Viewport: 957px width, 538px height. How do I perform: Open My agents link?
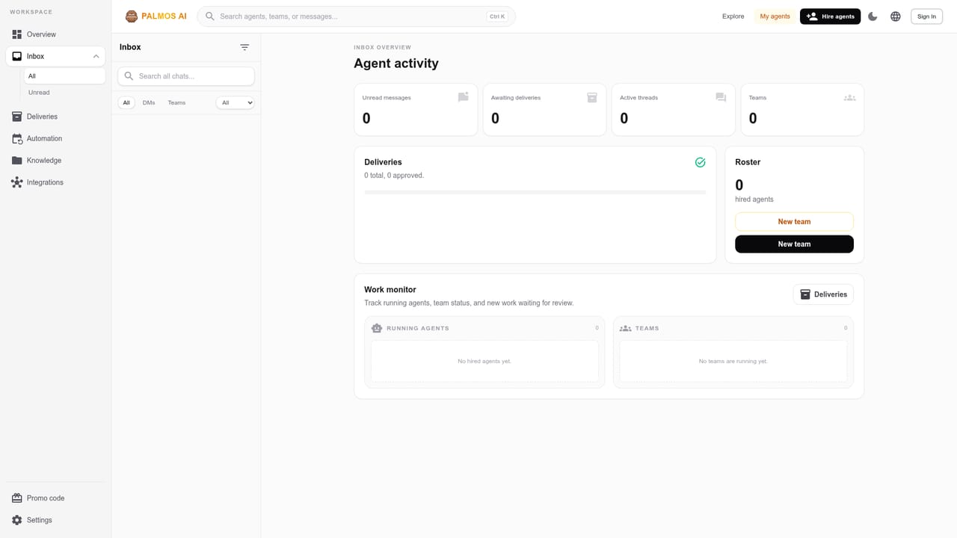point(775,16)
